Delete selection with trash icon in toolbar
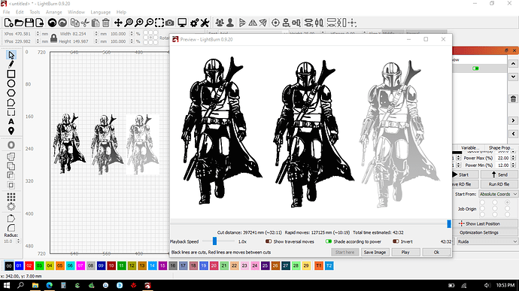519x291 pixels. pyautogui.click(x=105, y=23)
